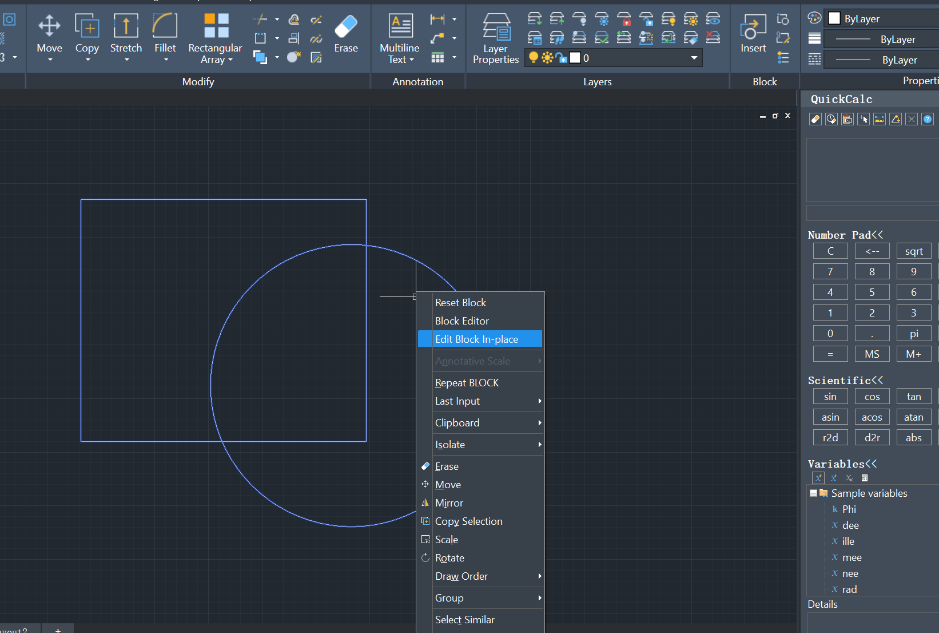Open the Draw Order submenu
Image resolution: width=939 pixels, height=633 pixels.
click(x=480, y=576)
